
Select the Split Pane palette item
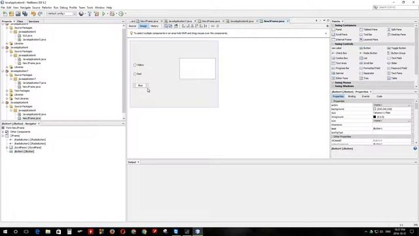(394, 29)
